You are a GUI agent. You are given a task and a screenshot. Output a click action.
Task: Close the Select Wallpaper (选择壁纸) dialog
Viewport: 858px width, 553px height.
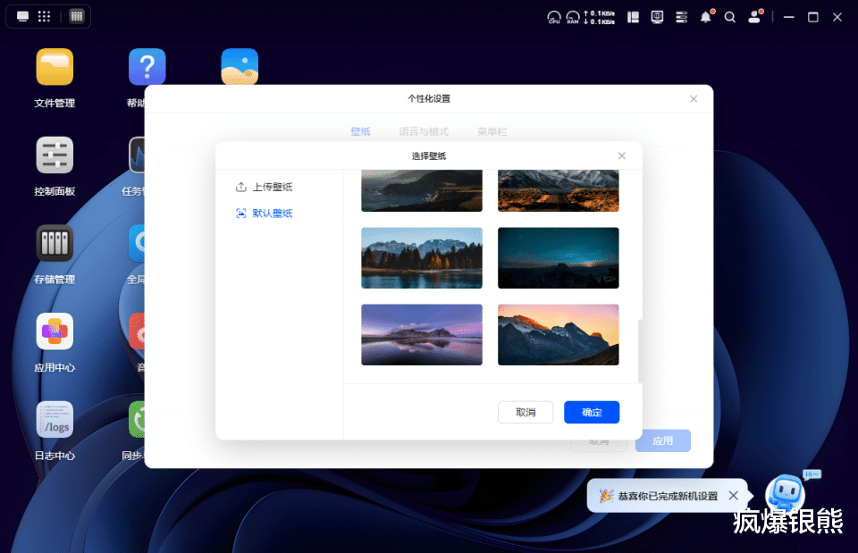(622, 155)
